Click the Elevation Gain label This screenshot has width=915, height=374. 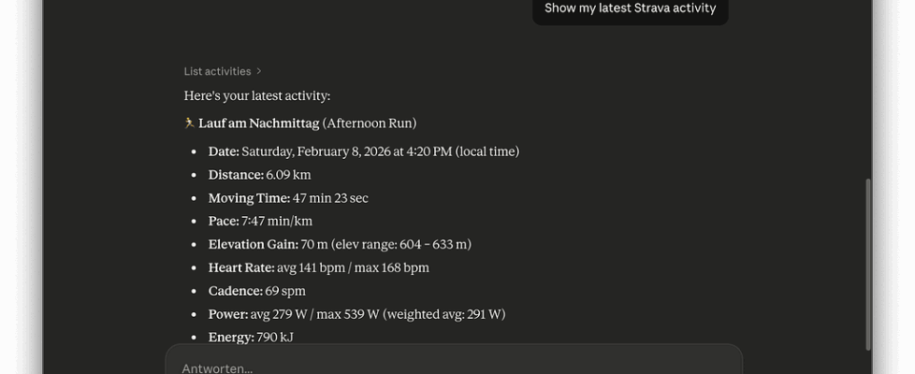[253, 244]
